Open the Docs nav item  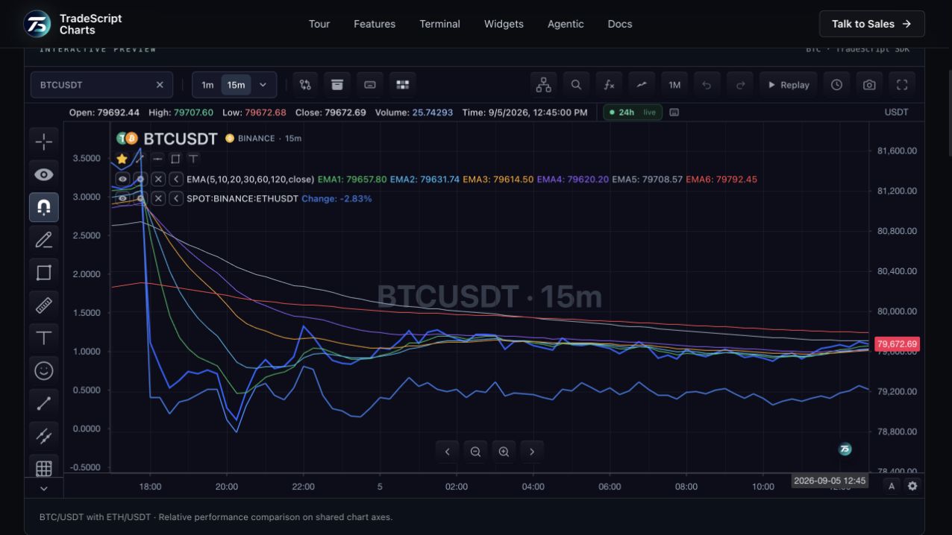[x=620, y=24]
